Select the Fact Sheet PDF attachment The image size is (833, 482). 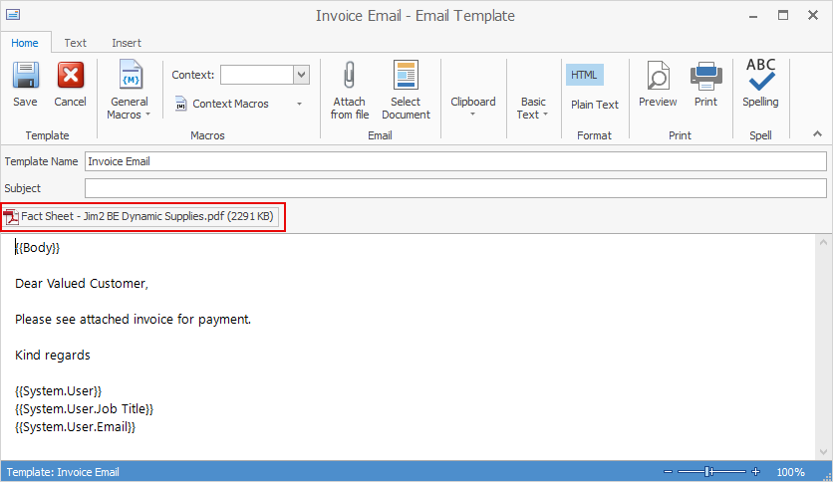click(140, 216)
